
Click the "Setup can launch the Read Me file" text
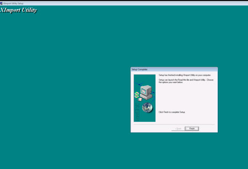(186, 81)
